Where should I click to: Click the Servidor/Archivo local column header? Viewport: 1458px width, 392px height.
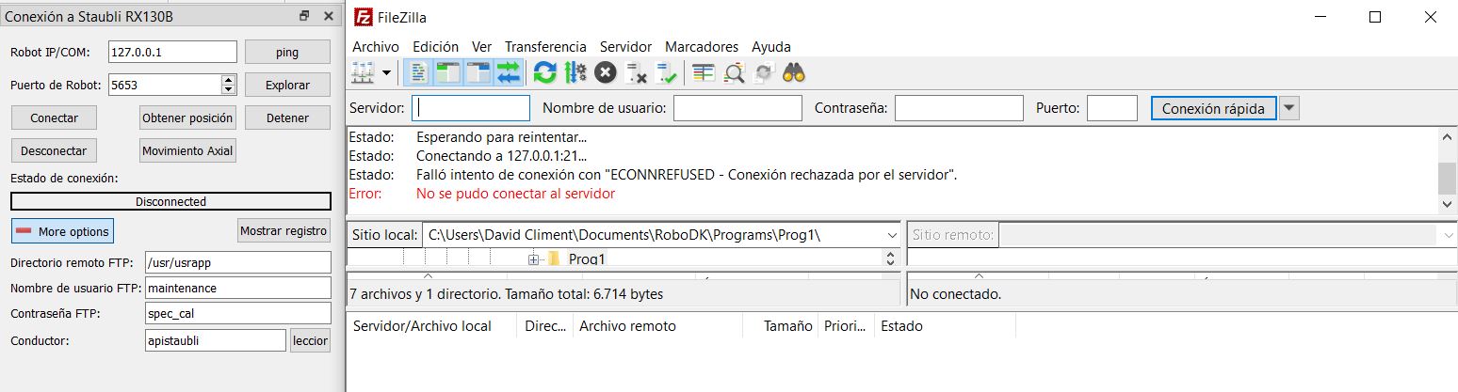(x=432, y=326)
